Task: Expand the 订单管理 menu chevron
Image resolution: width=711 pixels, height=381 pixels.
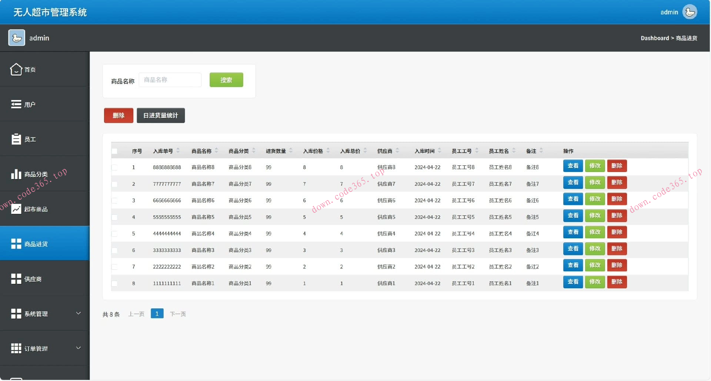Action: 79,348
